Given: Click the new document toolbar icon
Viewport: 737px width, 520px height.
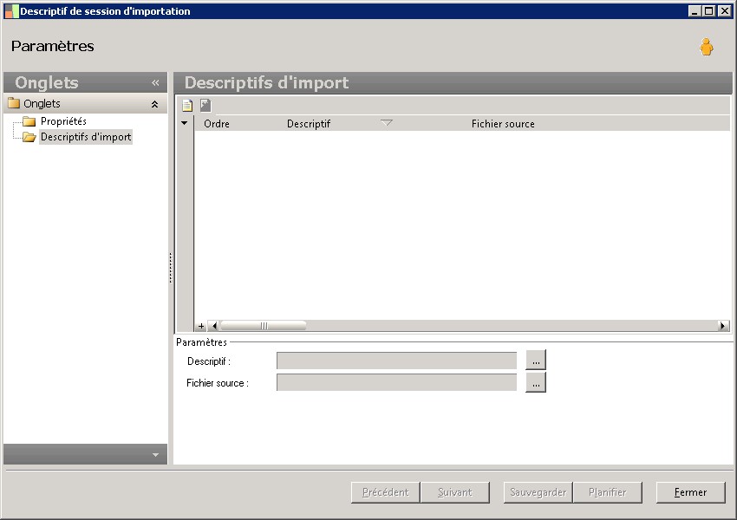Looking at the screenshot, I should coord(187,105).
